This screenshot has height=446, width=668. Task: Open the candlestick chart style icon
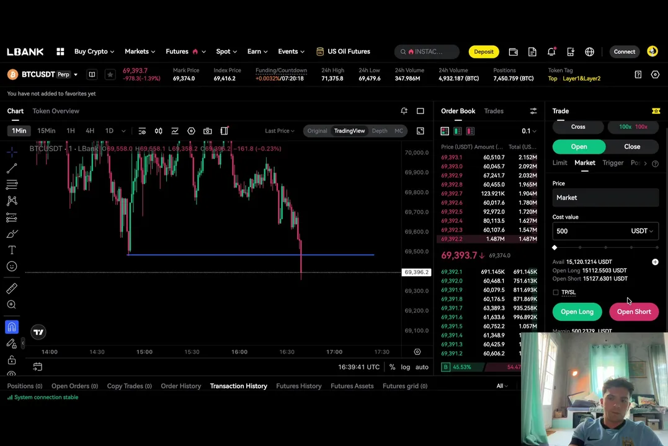(x=159, y=131)
